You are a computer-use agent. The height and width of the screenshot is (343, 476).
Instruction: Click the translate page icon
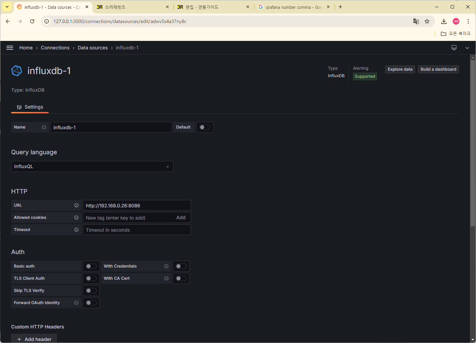(x=416, y=21)
